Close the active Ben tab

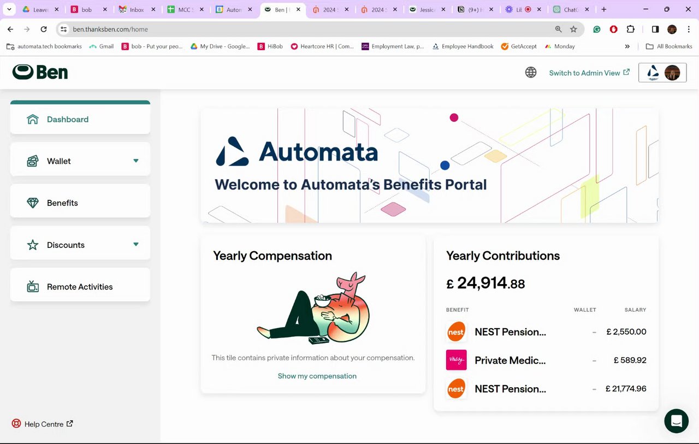pyautogui.click(x=298, y=10)
